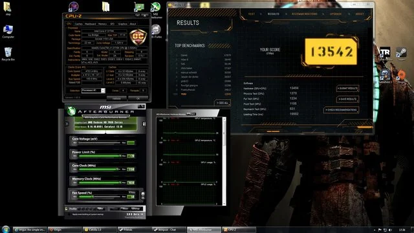Open the TEST tab in Catzilla
Viewport: 414px width, 233px height.
(252, 14)
